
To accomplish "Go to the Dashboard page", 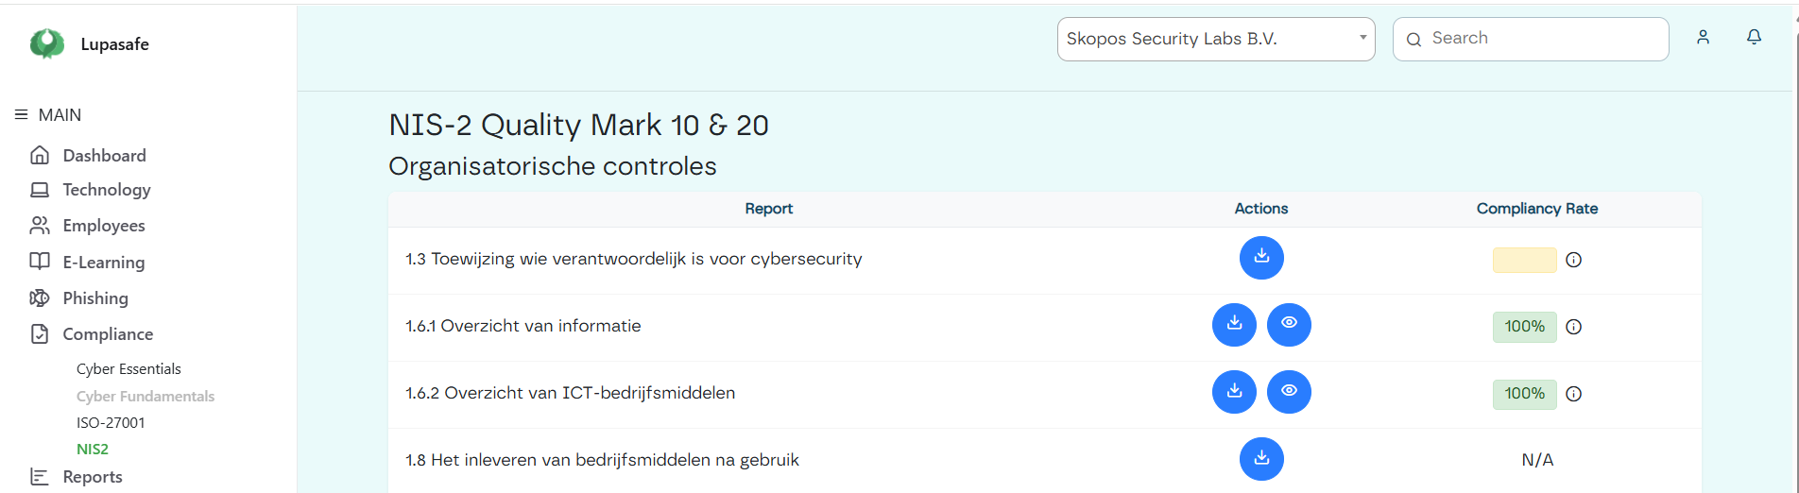I will tap(104, 156).
